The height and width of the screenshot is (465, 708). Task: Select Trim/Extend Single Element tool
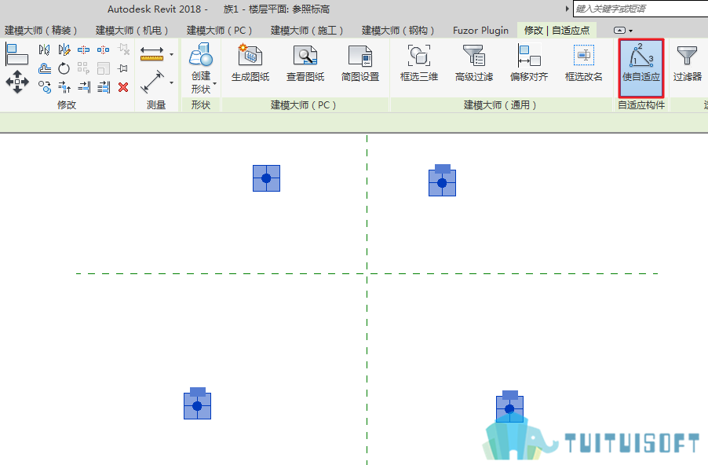(84, 86)
